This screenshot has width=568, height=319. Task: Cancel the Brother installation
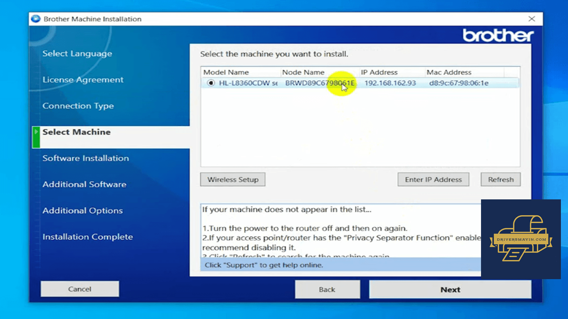[80, 289]
